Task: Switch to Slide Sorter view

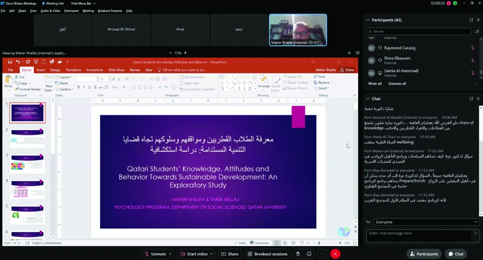Action: 285,243
